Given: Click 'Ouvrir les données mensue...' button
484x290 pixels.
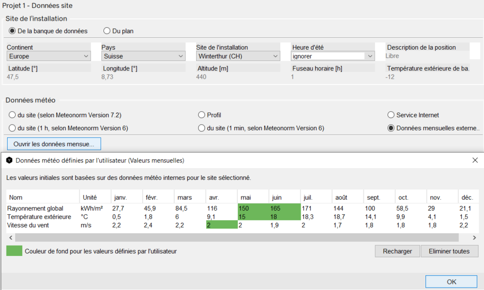Looking at the screenshot, I should tap(54, 143).
